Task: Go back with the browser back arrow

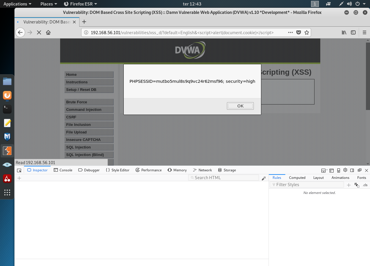Action: [20, 32]
